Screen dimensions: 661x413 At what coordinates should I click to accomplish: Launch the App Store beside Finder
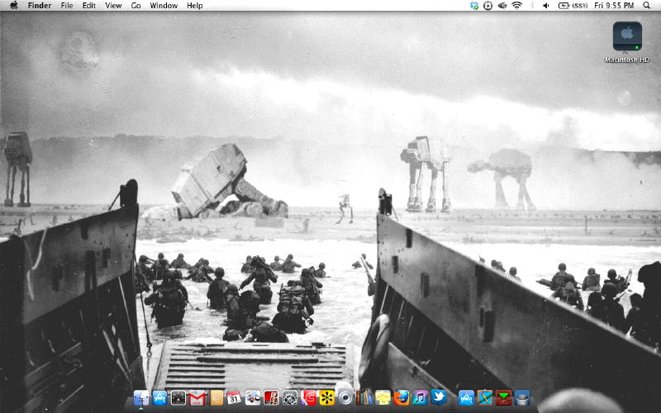159,397
